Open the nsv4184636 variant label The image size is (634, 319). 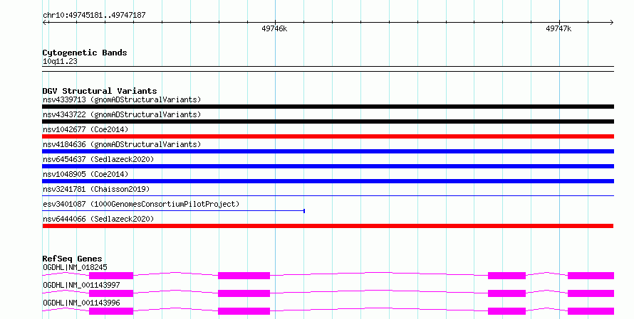(122, 144)
